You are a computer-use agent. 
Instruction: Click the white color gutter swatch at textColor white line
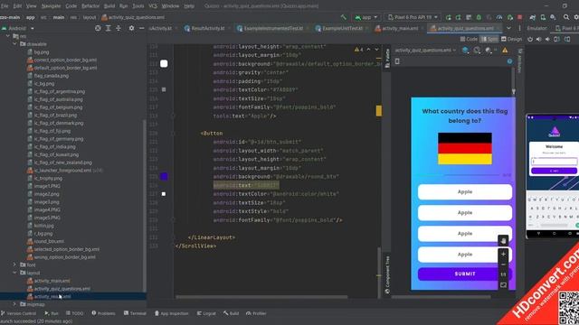click(x=164, y=194)
